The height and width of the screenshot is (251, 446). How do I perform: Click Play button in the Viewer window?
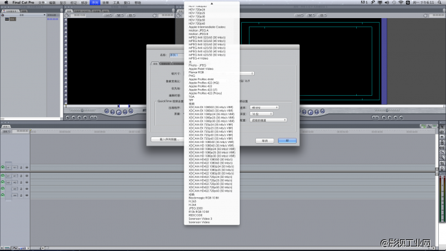119,112
